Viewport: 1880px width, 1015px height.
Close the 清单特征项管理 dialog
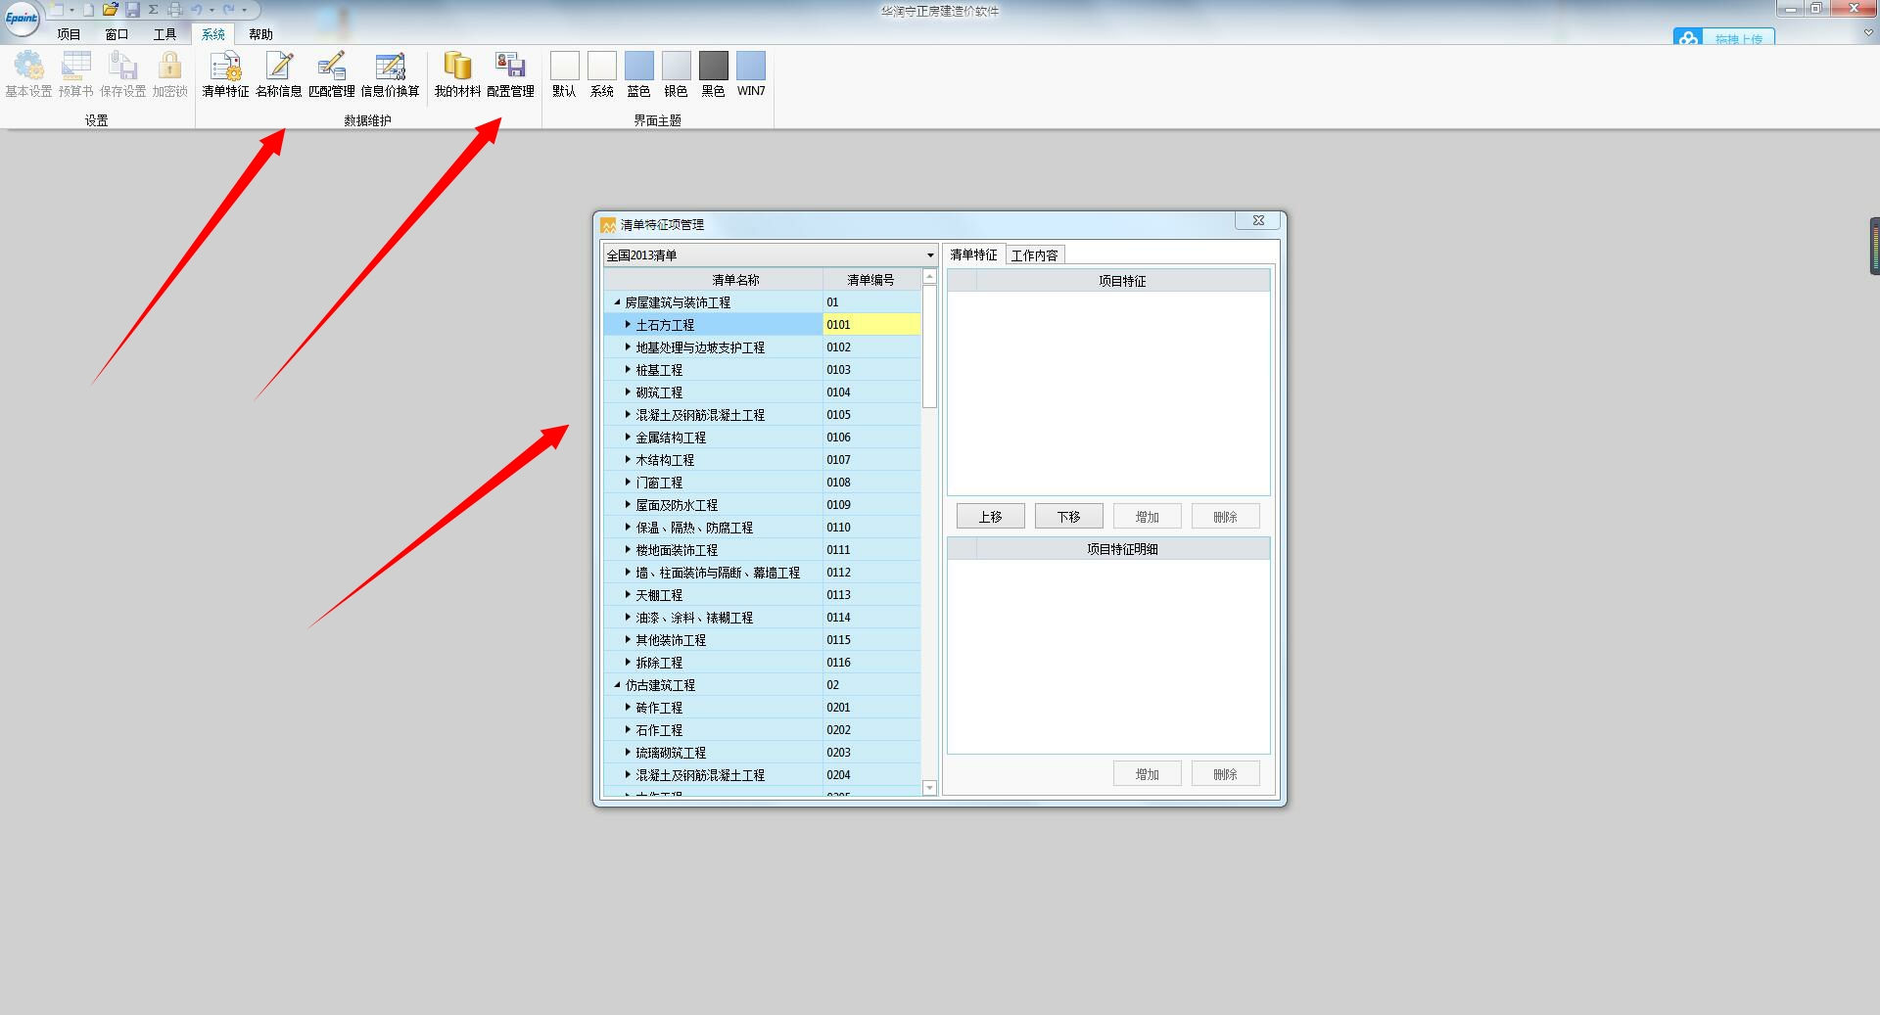point(1258,221)
